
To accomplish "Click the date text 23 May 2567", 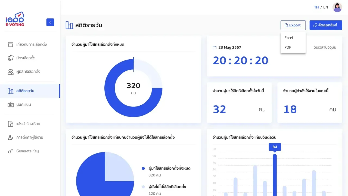I will click(230, 47).
